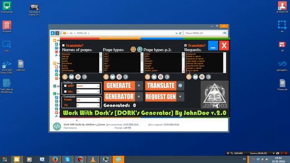The height and width of the screenshot is (163, 290).
Task: Click orange load icon under Requests list
Action: click(188, 77)
